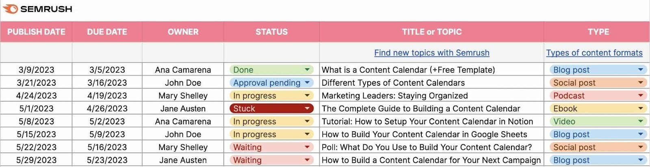Viewport: 650px width, 167px height.
Task: Expand the 'Done' status dropdown
Action: [x=307, y=70]
